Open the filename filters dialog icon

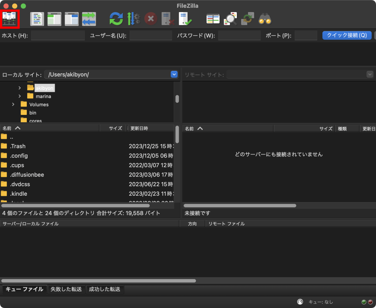click(213, 19)
